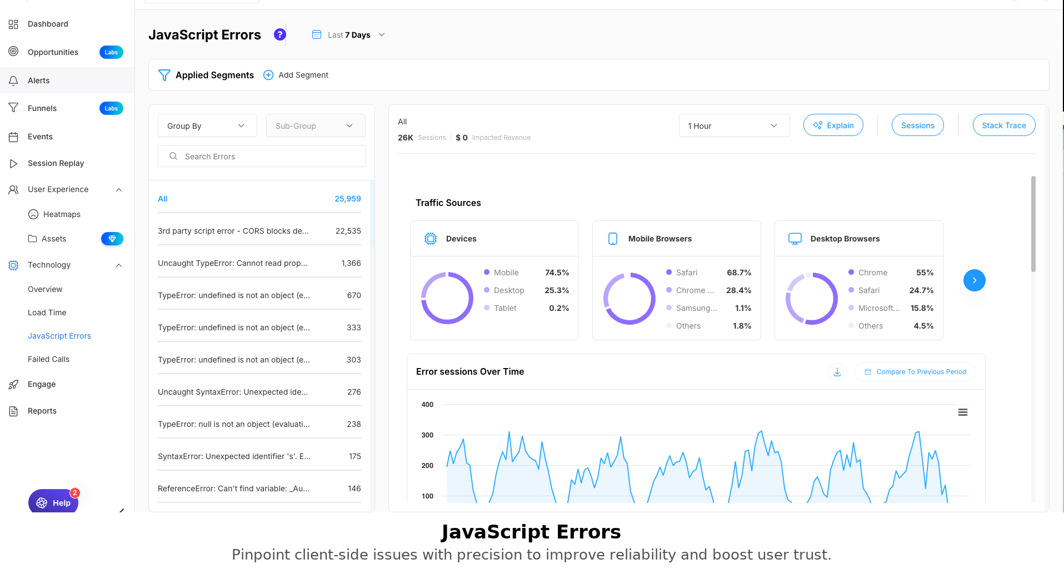Click the download icon for Error sessions chart
1064x579 pixels.
click(837, 372)
